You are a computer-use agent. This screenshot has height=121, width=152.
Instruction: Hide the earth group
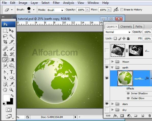coord(107,67)
